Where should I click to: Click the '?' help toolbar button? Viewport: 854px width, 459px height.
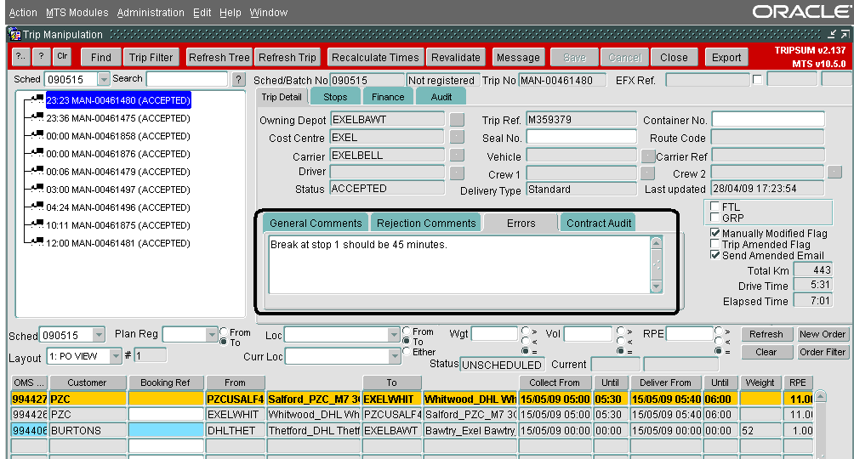click(42, 57)
